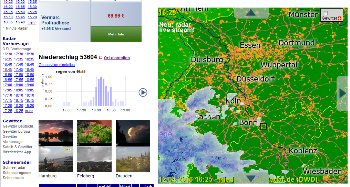Open Gewitter Europa in sidebar menu
350x187 pixels.
[x=16, y=131]
